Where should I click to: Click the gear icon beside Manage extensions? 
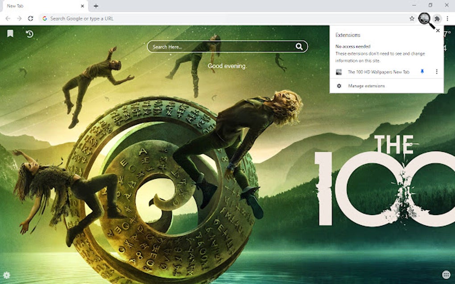(339, 86)
